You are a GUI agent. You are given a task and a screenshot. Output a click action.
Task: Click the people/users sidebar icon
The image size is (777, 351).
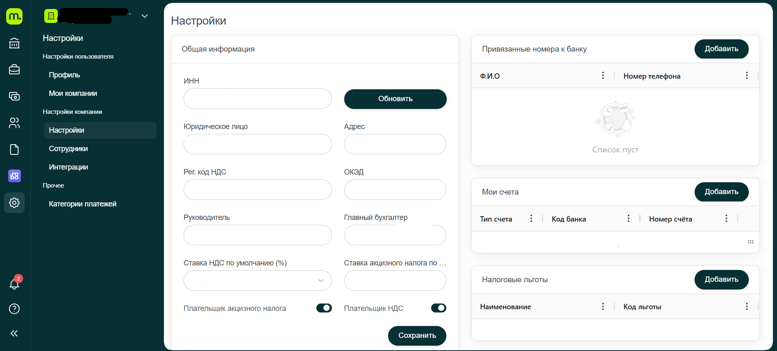click(14, 123)
